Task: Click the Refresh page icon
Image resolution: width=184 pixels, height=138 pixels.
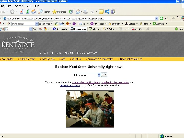Action: click(x=28, y=11)
